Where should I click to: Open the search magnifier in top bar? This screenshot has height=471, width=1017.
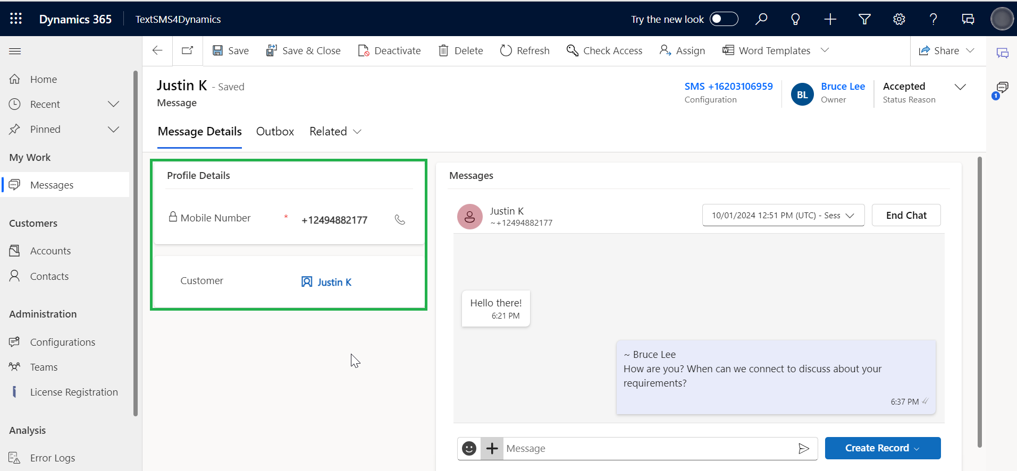pyautogui.click(x=761, y=19)
